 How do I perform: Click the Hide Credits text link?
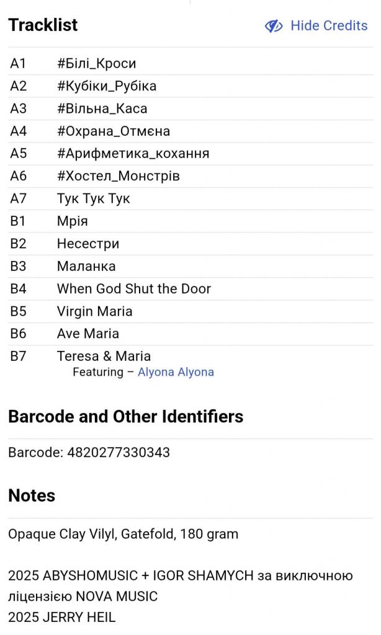[329, 25]
